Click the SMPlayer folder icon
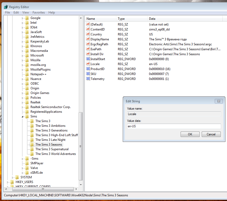 click(x=27, y=163)
